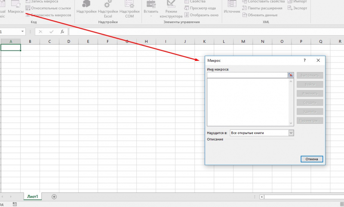Click the dialog help question mark
344x207 pixels.
coord(304,61)
